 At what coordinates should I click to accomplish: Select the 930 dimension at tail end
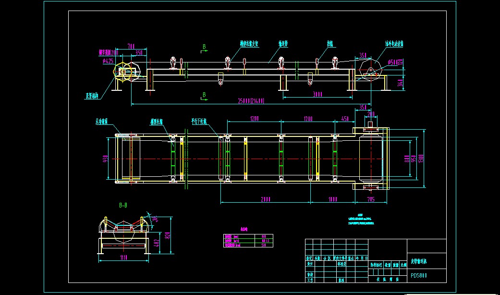(105, 159)
